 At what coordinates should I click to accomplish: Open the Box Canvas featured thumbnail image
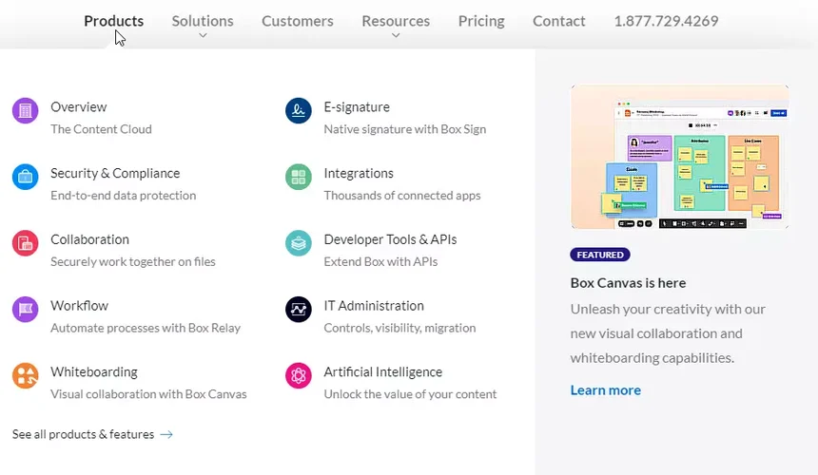tap(680, 157)
